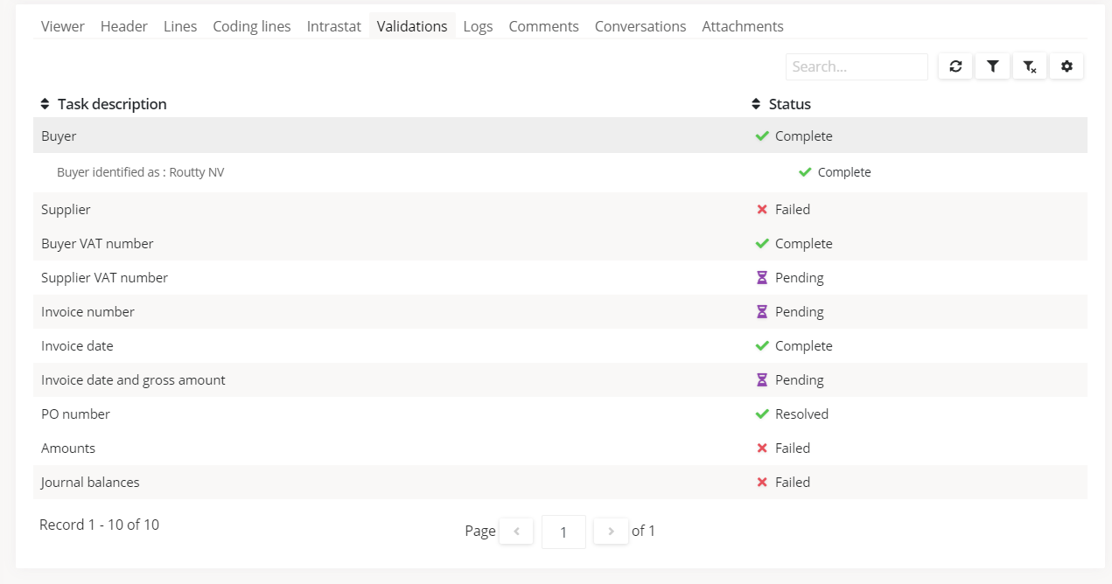Click the refresh icon in the toolbar
Screen dimensions: 1112x584
[x=955, y=66]
